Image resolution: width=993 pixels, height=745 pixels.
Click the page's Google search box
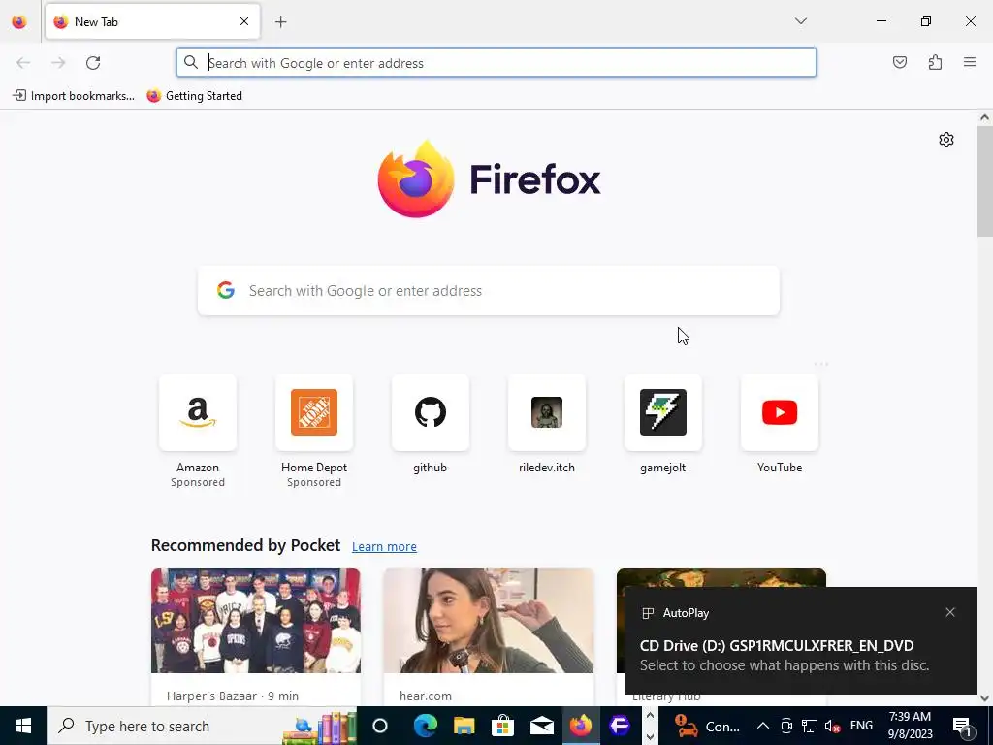point(489,291)
